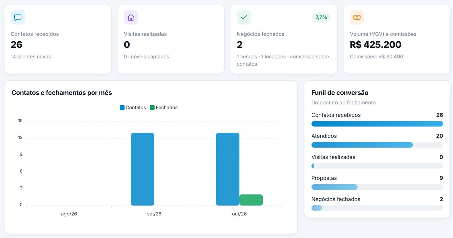Click the blue Contatos bar for out/26
Screen dimensions: 453x238
point(227,169)
